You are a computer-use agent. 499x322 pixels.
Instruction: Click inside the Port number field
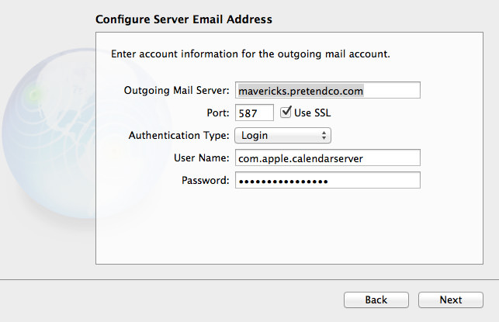255,113
